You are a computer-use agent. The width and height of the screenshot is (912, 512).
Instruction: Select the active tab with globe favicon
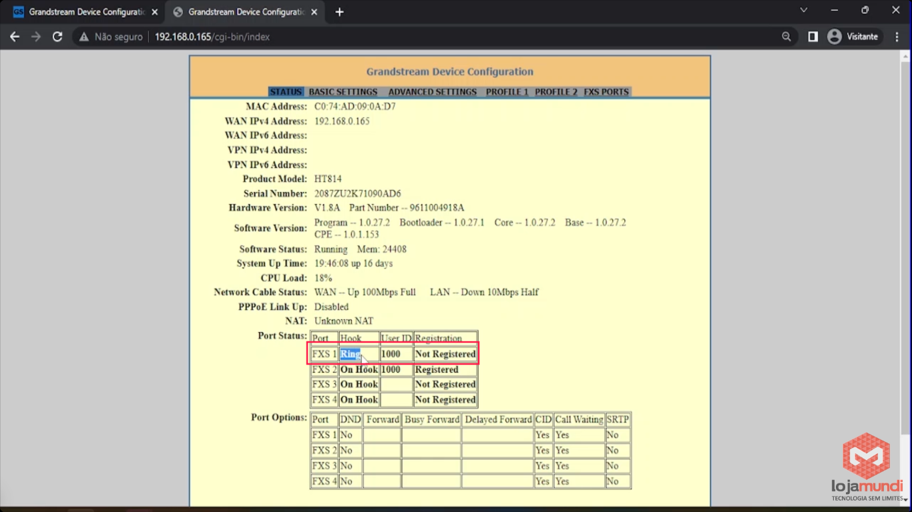coord(244,12)
